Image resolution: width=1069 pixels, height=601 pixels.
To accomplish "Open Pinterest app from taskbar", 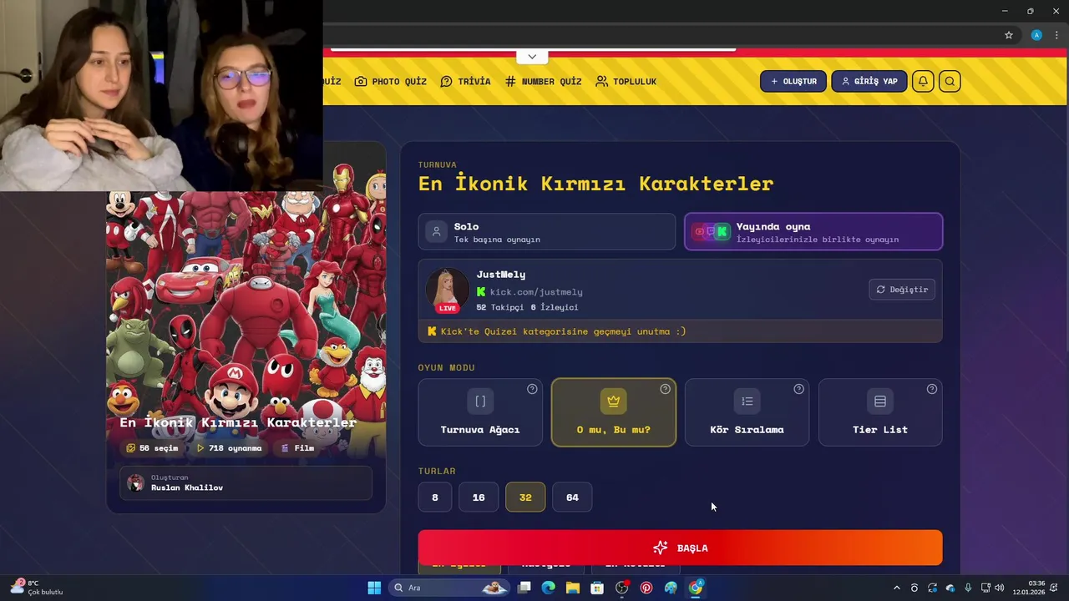I will [x=646, y=588].
